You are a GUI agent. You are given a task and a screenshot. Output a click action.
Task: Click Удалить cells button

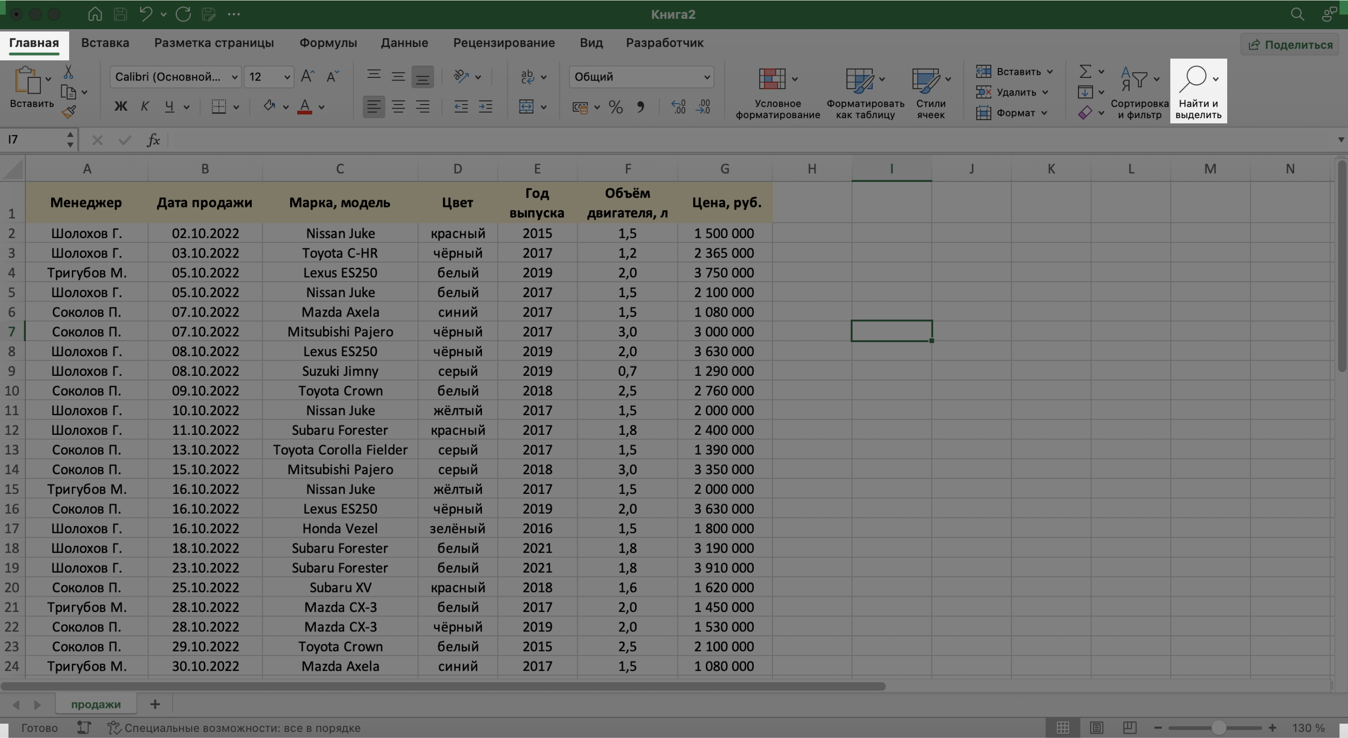pos(1012,92)
